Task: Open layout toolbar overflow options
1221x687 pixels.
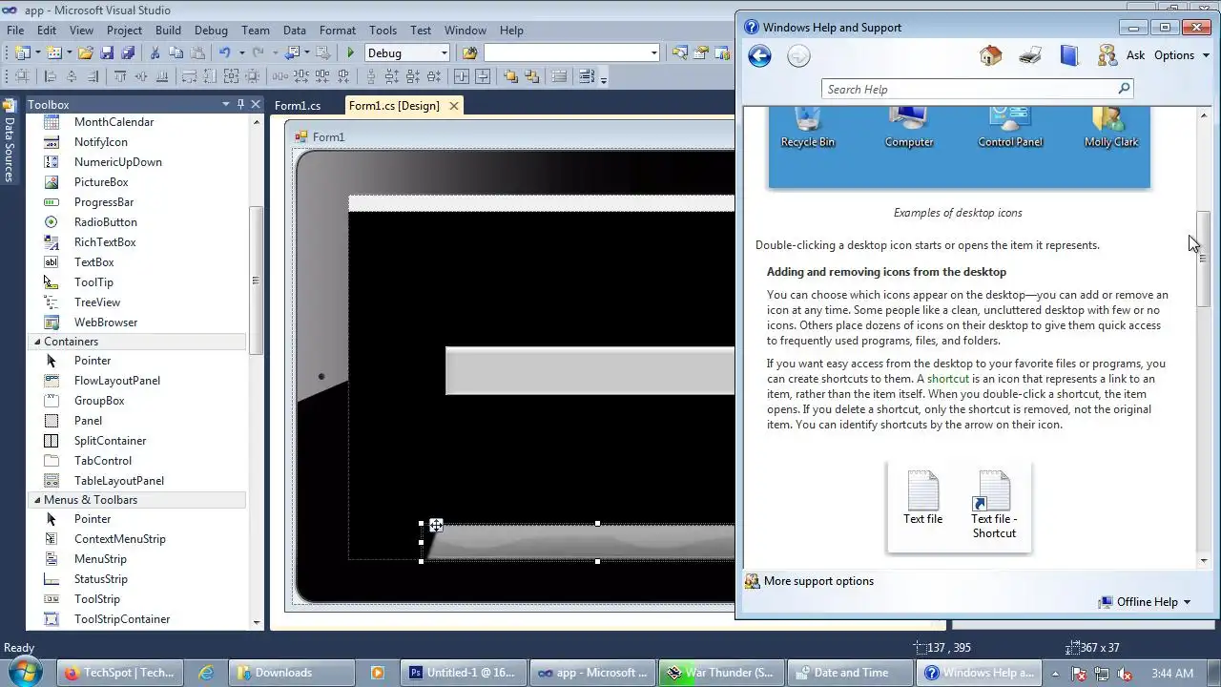Action: click(x=604, y=77)
